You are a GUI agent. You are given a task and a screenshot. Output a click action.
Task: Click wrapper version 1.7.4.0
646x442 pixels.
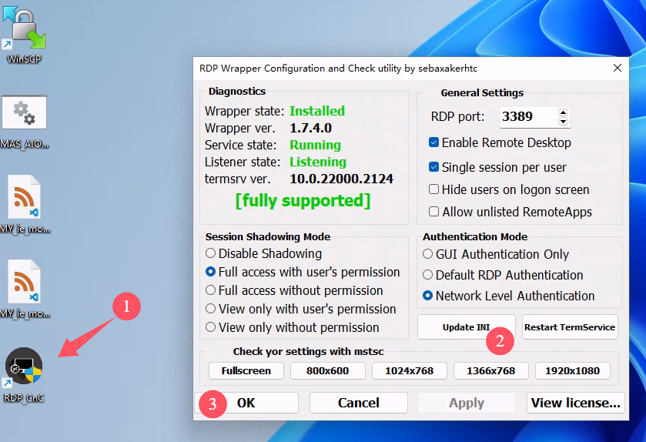(x=310, y=128)
